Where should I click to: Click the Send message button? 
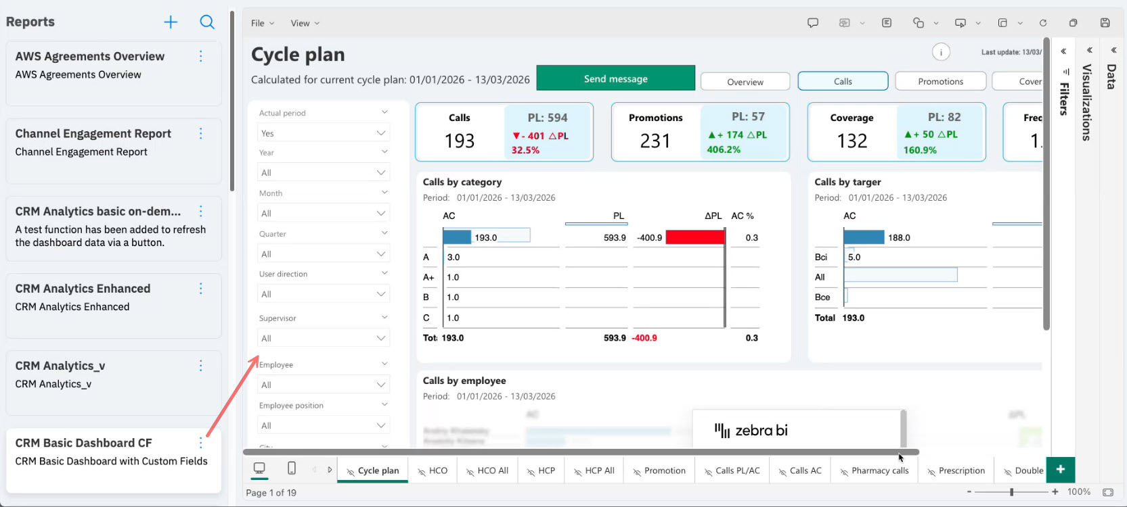[x=615, y=78]
